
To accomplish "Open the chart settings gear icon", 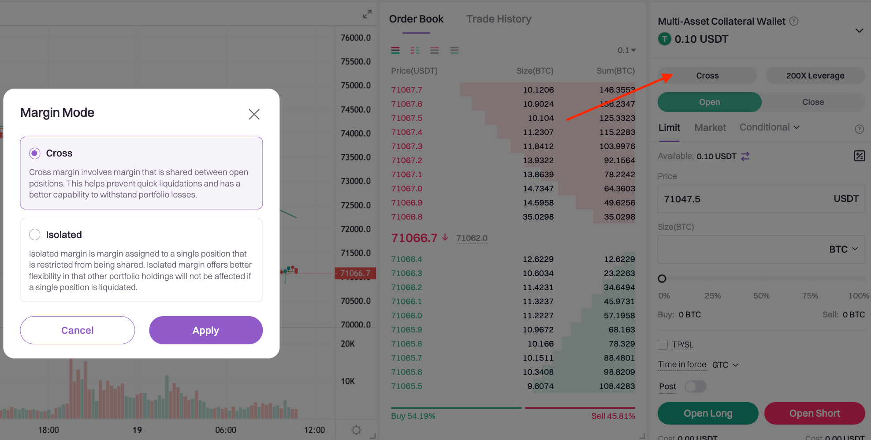I will [x=356, y=430].
